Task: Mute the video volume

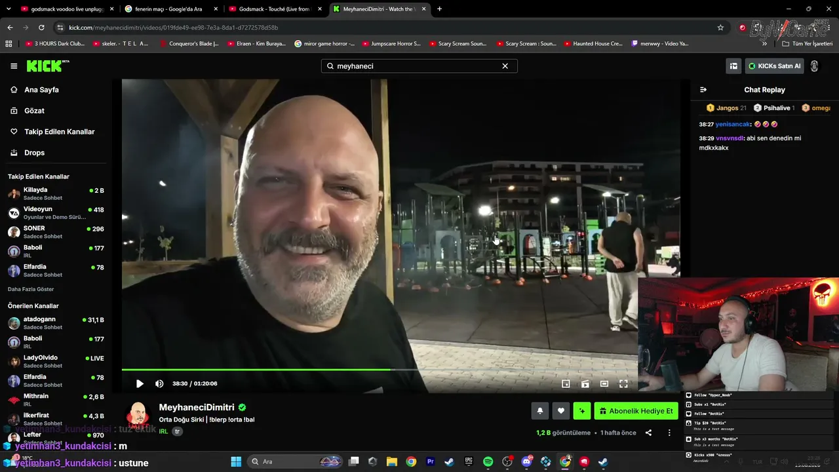Action: tap(159, 383)
